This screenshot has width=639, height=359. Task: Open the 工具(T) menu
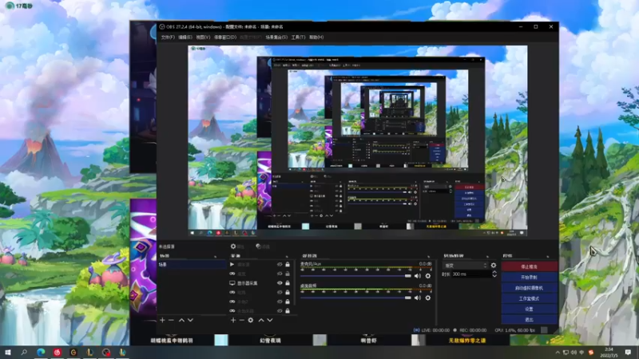click(x=298, y=37)
